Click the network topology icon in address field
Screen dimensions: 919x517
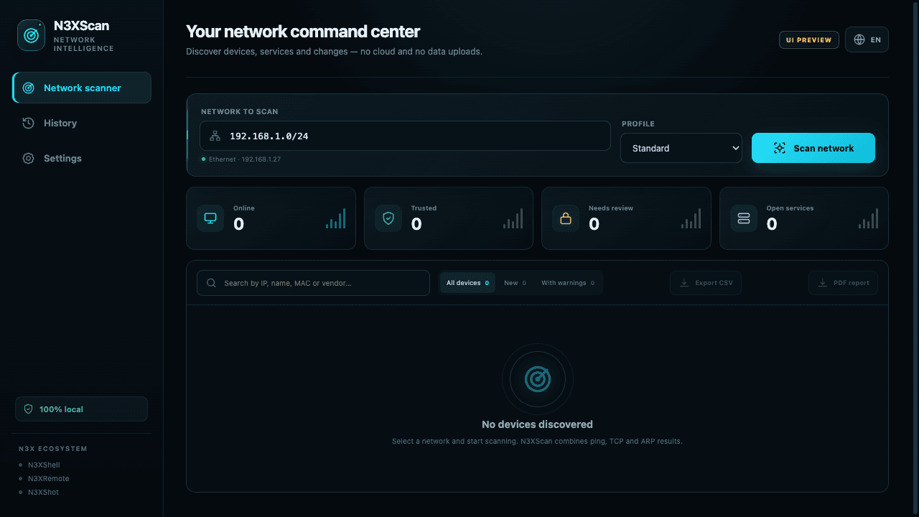(215, 136)
